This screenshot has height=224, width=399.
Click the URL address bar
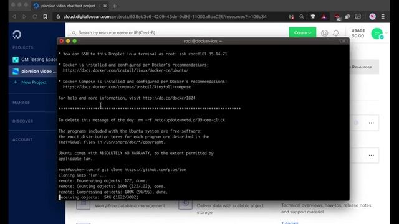point(165,17)
